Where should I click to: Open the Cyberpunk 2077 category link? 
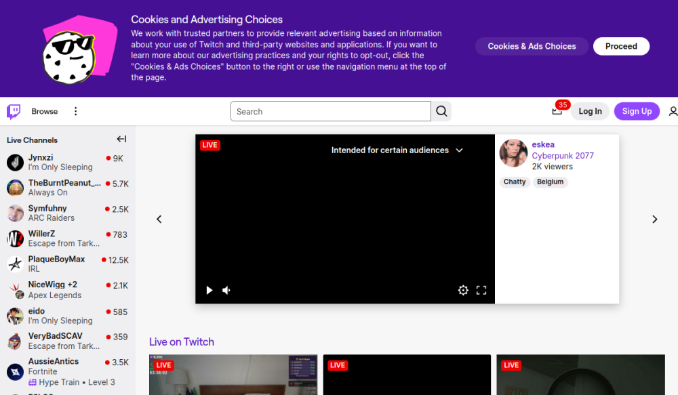coord(563,156)
